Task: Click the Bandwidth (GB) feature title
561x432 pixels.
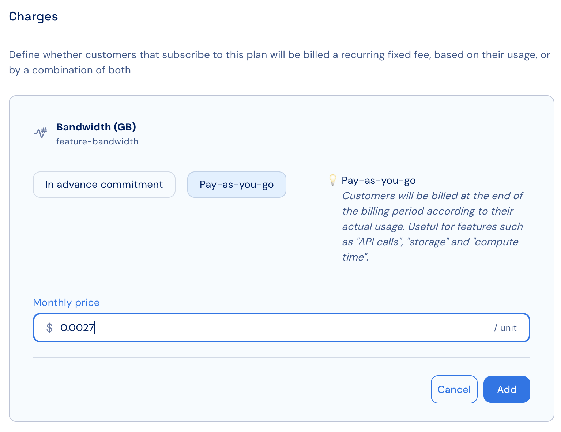Action: [x=96, y=127]
